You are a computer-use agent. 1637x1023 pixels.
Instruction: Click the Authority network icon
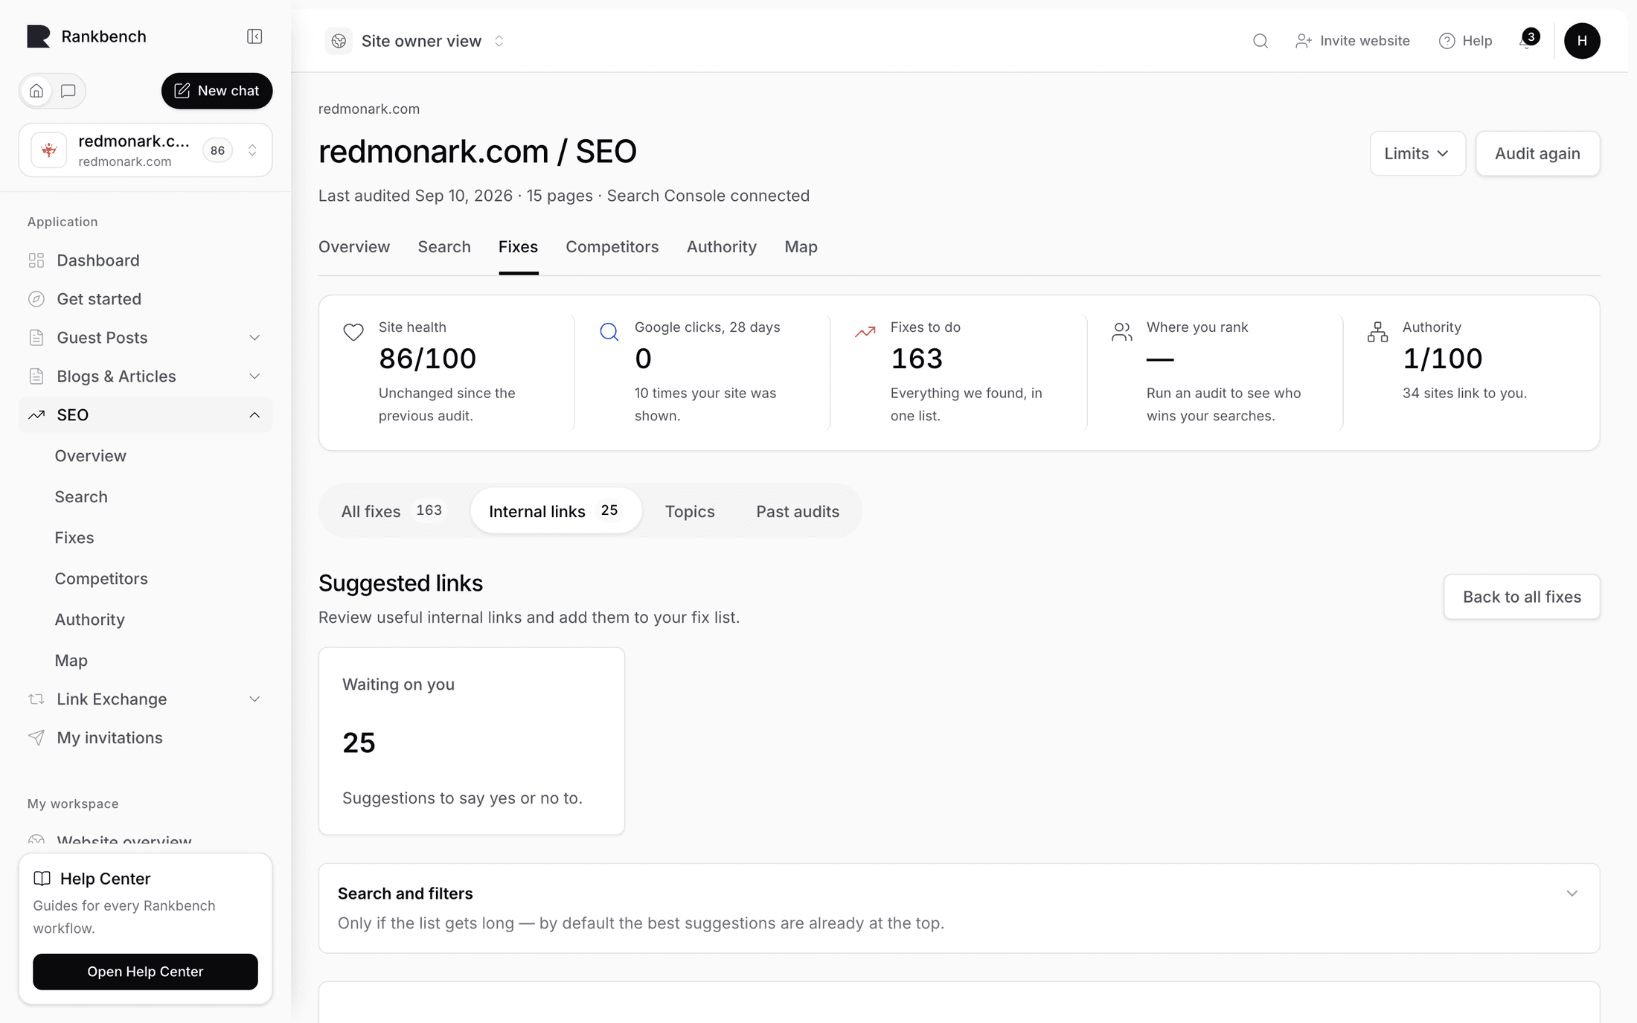pyautogui.click(x=1377, y=332)
